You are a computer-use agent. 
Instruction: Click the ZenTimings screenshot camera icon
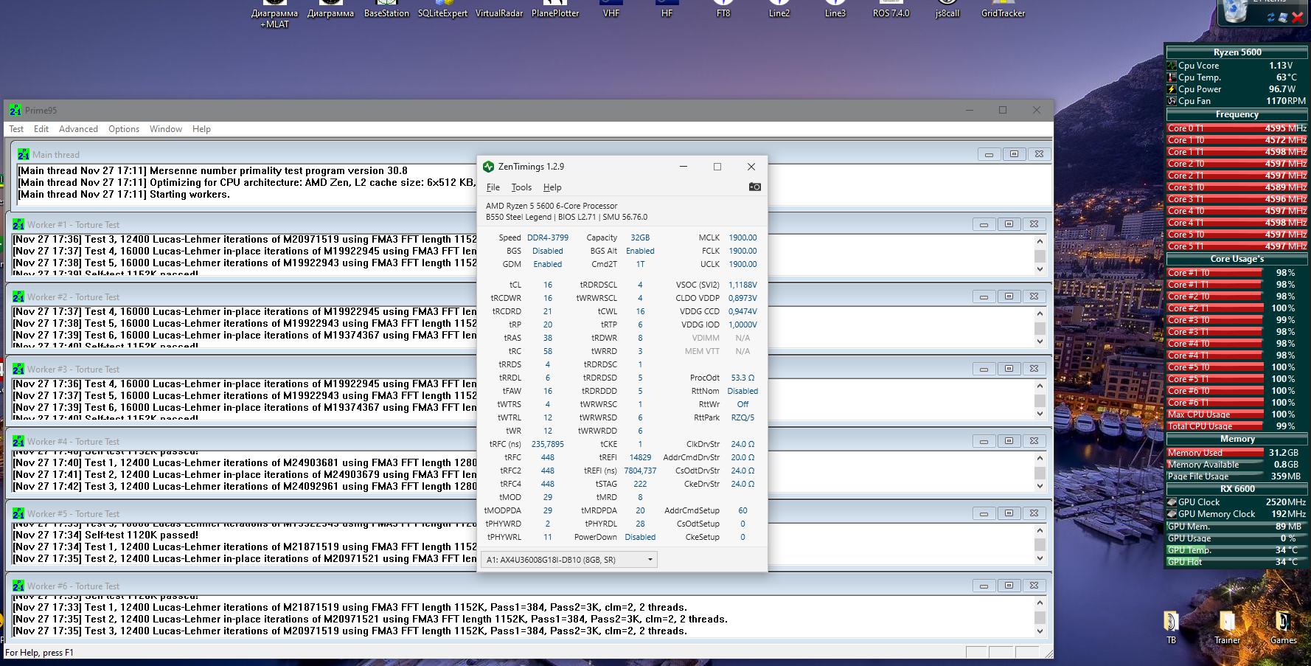tap(754, 187)
